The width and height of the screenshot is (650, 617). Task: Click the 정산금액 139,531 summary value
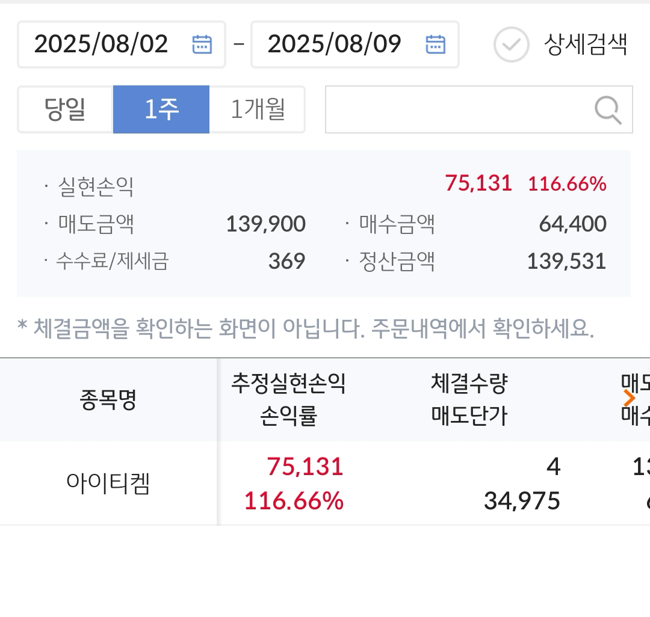coord(566,262)
